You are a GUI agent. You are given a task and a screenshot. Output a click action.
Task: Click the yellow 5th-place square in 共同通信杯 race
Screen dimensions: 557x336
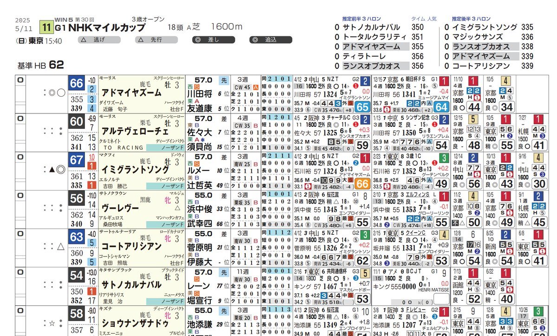[x=365, y=274]
